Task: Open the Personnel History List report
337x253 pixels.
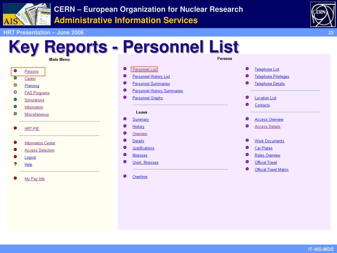Action: (151, 76)
